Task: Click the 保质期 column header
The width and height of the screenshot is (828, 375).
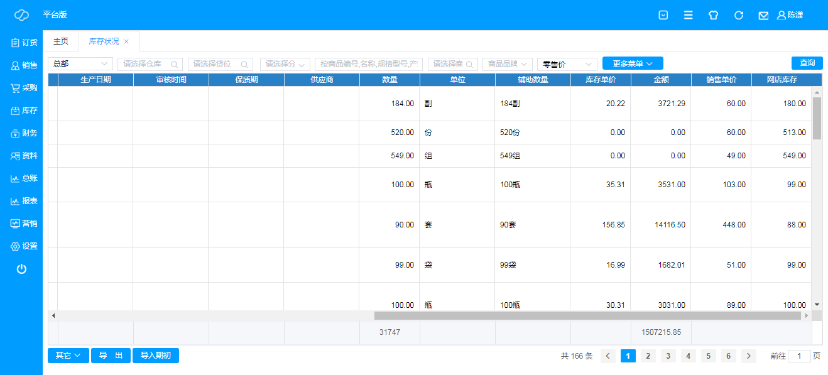Action: [x=246, y=80]
